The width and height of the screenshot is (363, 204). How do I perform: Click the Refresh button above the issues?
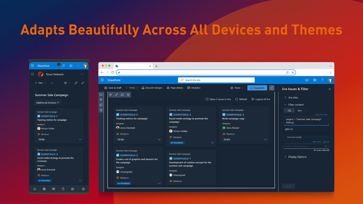click(x=241, y=99)
